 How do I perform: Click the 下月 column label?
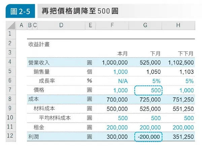[x=155, y=54]
